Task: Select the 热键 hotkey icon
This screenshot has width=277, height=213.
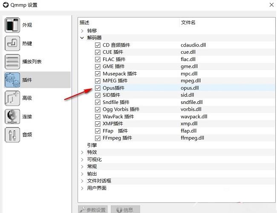Action: click(x=12, y=43)
